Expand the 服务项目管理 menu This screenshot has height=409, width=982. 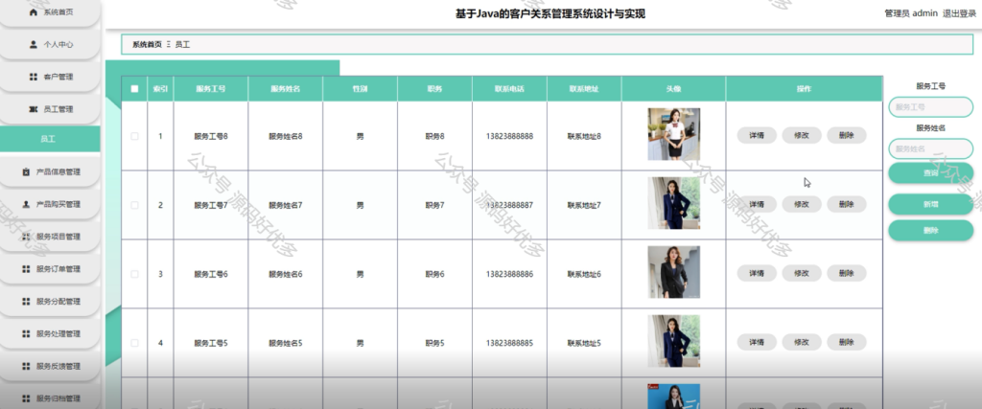coord(50,237)
